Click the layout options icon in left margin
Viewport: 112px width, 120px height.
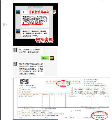coord(4,24)
